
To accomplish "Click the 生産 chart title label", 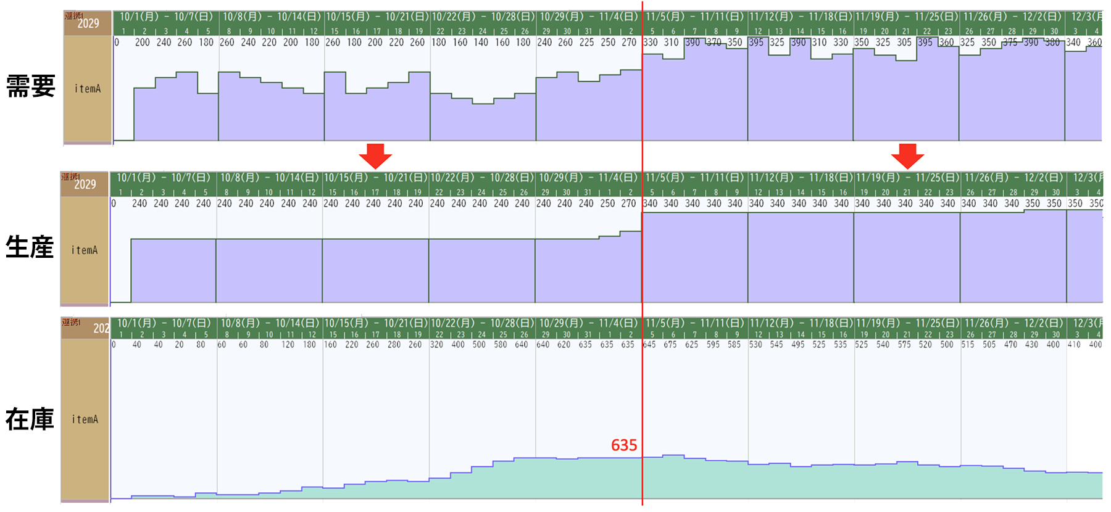I will [30, 247].
